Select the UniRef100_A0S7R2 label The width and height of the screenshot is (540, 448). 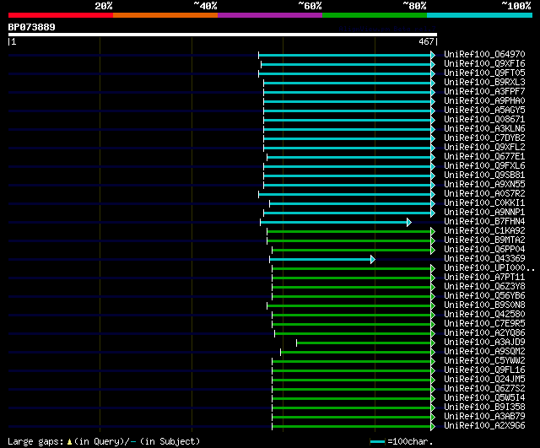pos(484,194)
